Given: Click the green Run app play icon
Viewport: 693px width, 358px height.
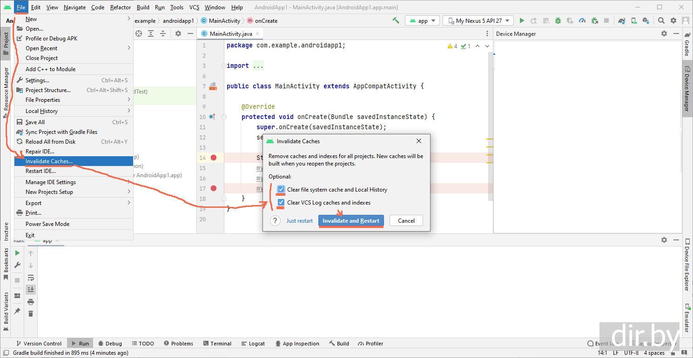Looking at the screenshot, I should click(x=522, y=20).
